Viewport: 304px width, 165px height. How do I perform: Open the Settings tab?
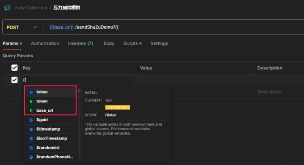[x=159, y=43]
